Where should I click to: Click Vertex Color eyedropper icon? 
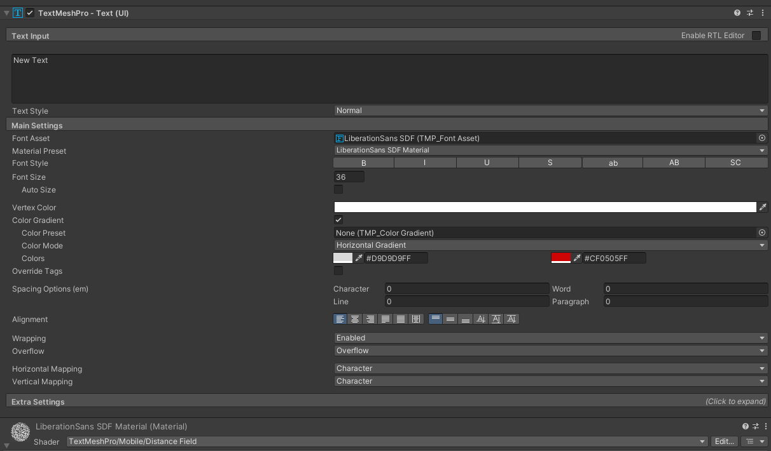tap(763, 207)
